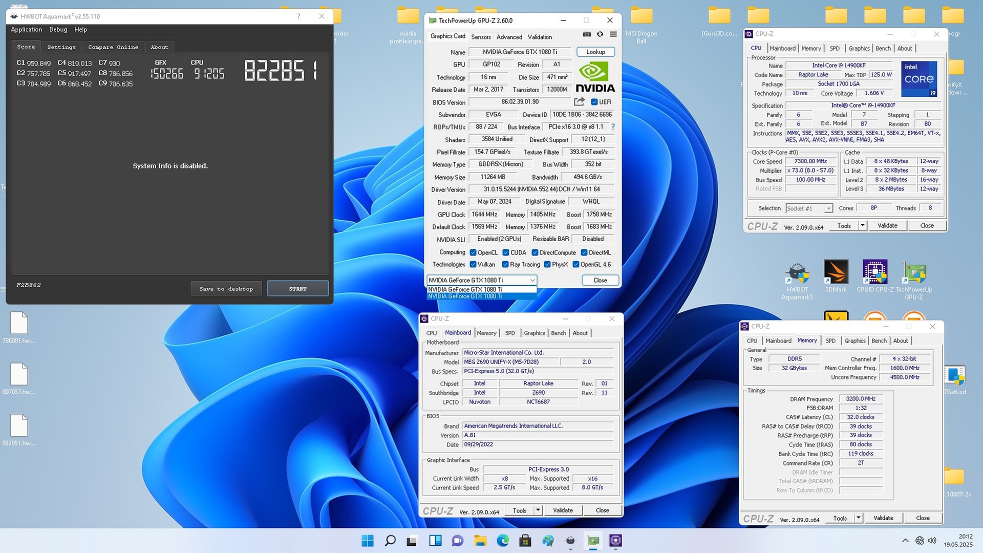Open HWBOT Aquamark3 desktop shortcut
This screenshot has width=983, height=553.
pos(797,280)
